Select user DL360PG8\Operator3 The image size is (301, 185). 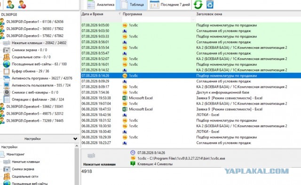click(x=35, y=36)
